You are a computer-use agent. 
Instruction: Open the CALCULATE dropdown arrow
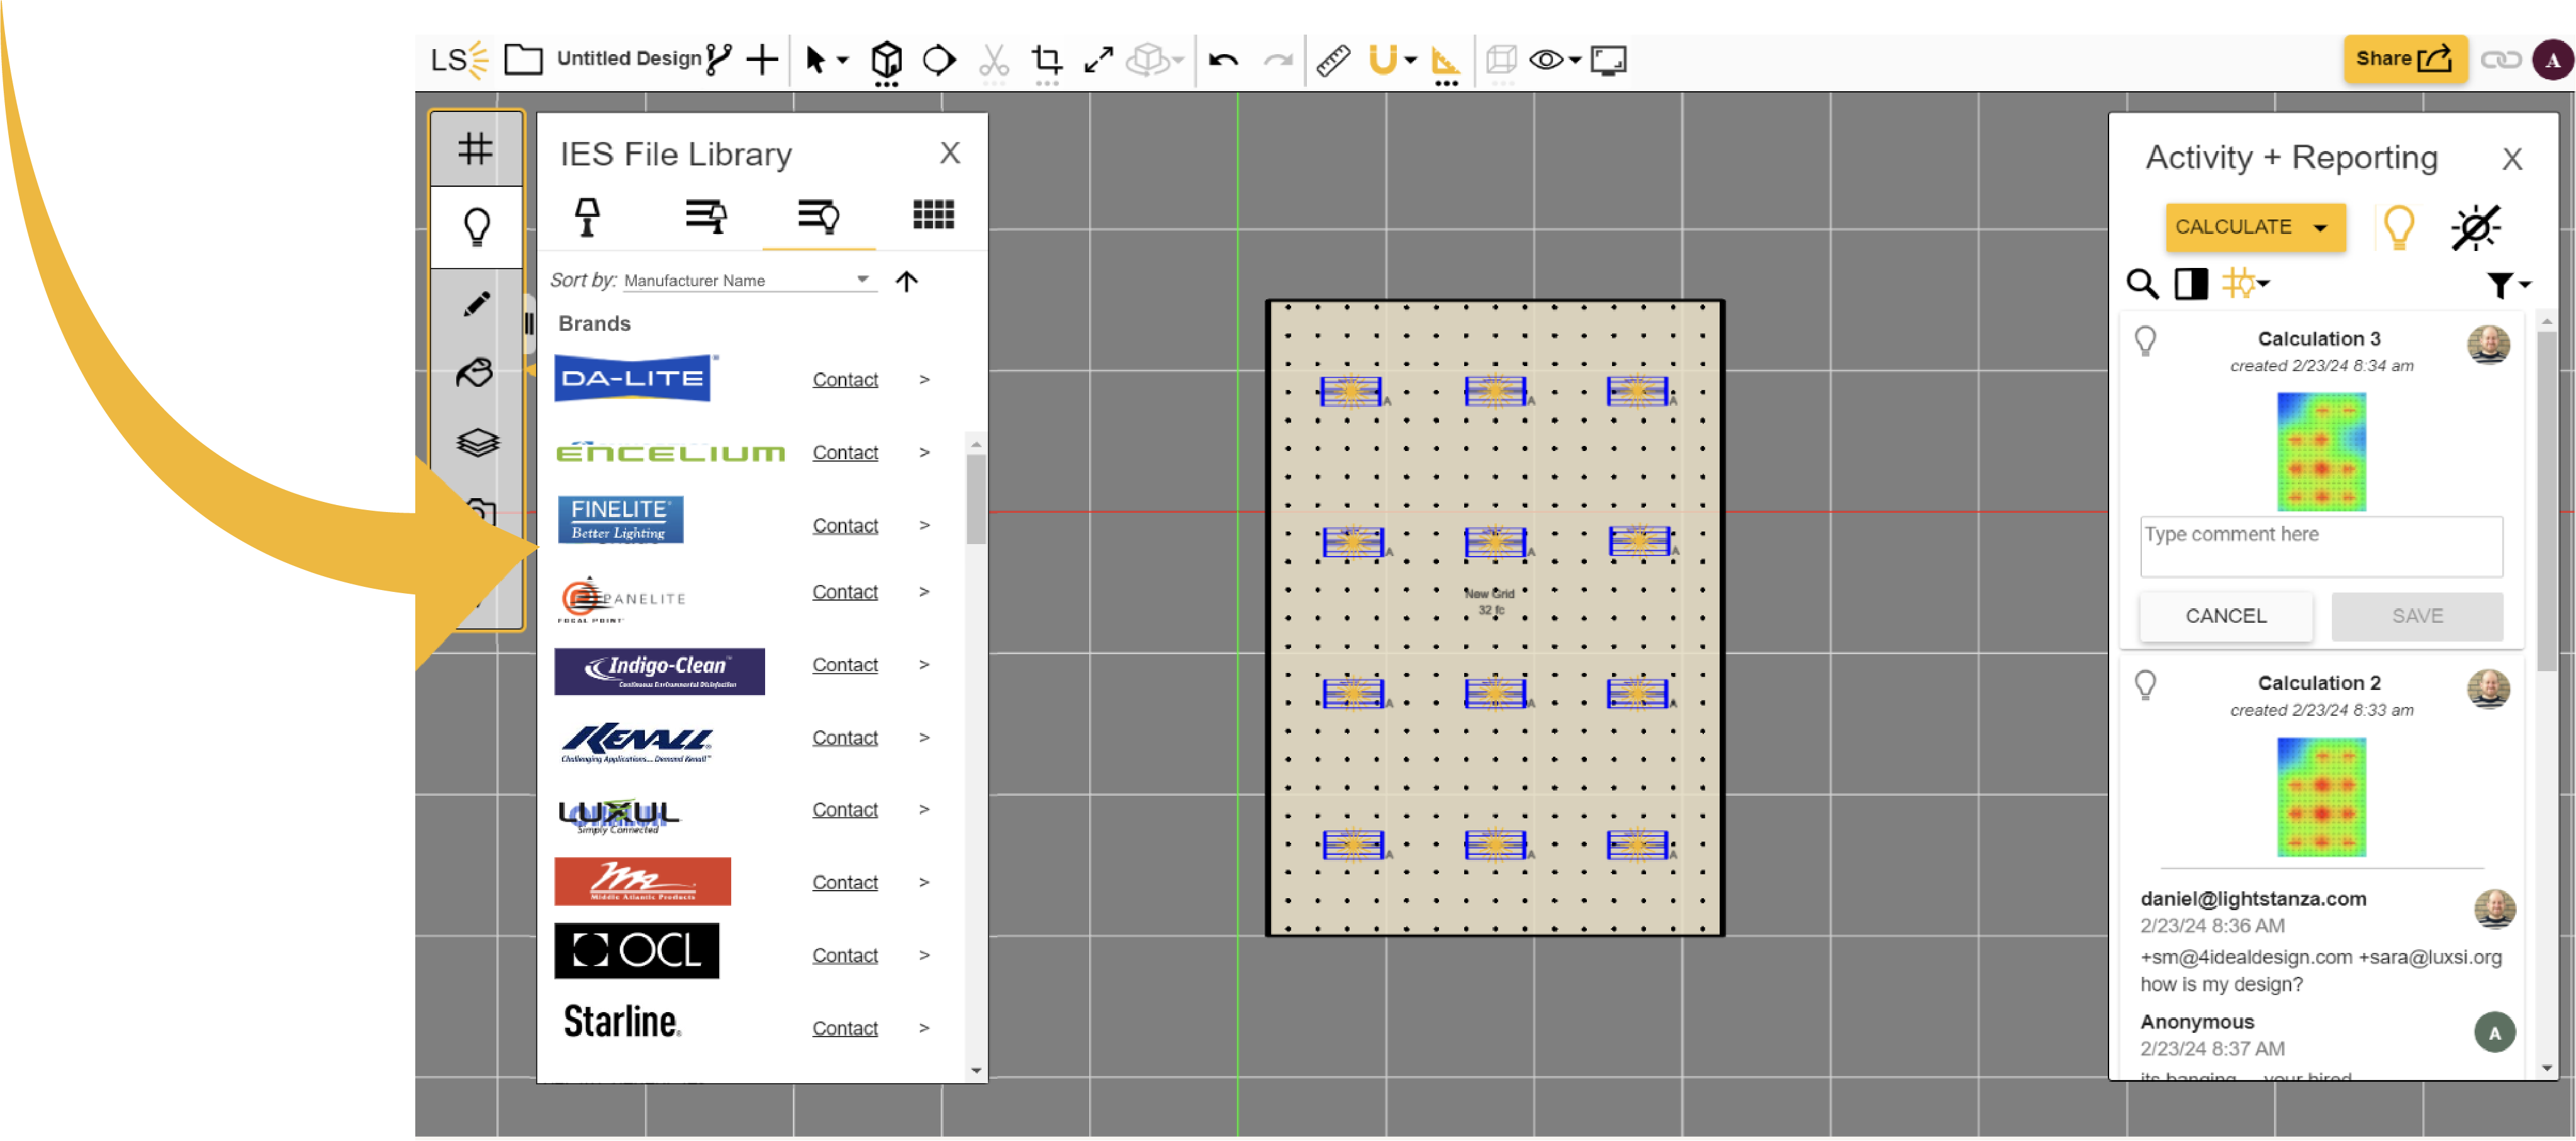pos(2320,228)
